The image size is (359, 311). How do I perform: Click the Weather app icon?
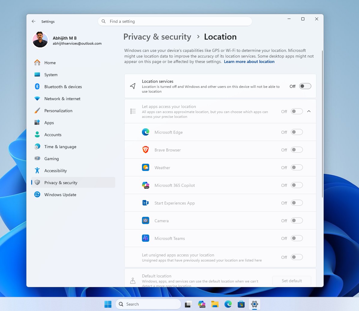pos(146,167)
